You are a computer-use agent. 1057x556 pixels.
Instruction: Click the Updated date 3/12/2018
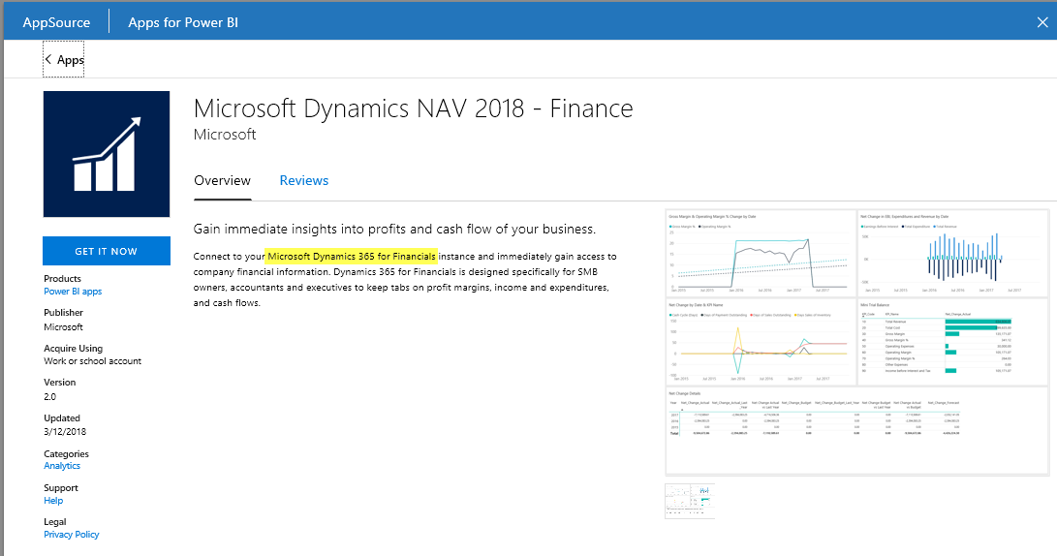65,431
